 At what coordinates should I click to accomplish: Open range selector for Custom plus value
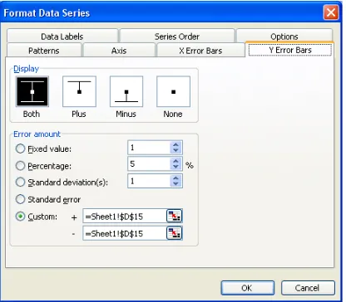tap(174, 216)
